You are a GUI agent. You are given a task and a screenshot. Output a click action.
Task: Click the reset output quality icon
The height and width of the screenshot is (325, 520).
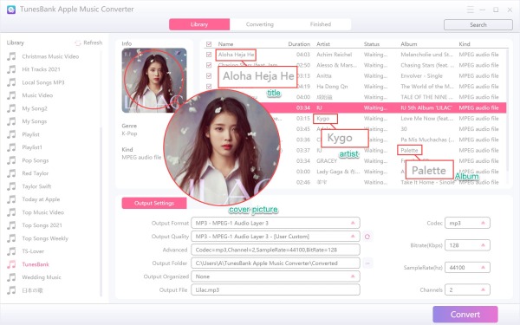tap(367, 237)
